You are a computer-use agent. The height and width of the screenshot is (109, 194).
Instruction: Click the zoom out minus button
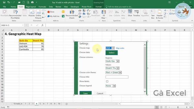pos(169,107)
